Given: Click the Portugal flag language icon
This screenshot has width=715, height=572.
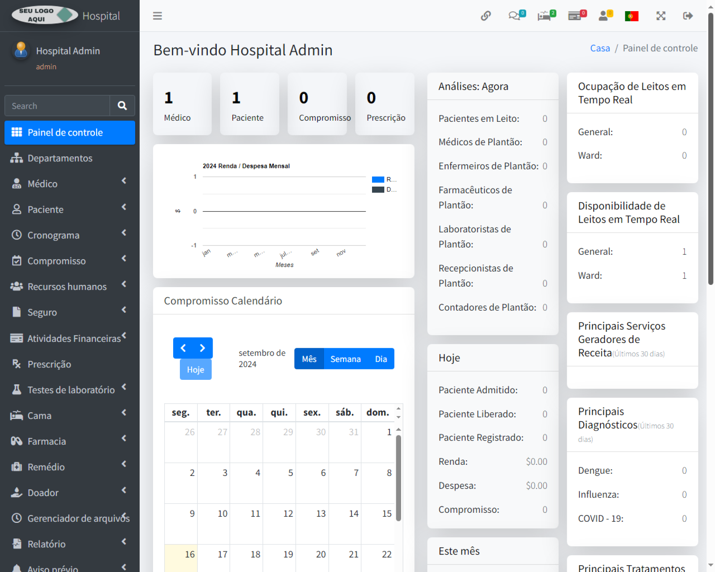Looking at the screenshot, I should (632, 16).
